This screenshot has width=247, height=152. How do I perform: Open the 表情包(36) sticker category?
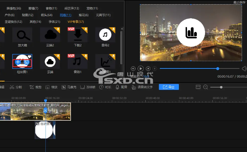[13, 8]
